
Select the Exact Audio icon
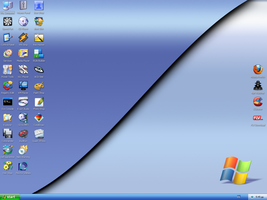point(23,102)
